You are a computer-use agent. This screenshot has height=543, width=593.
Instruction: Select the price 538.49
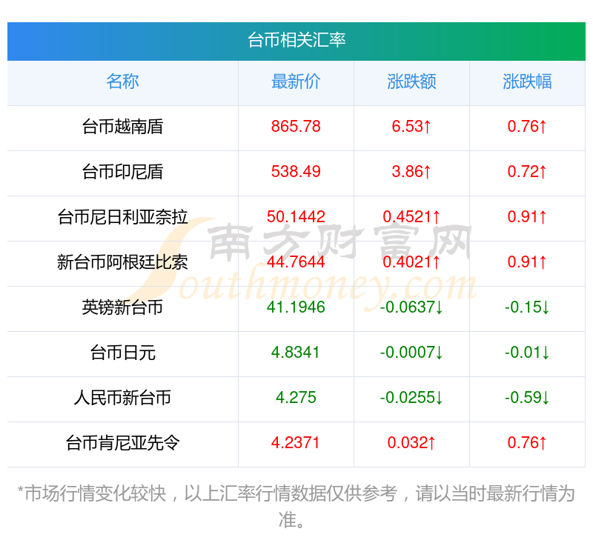(296, 172)
